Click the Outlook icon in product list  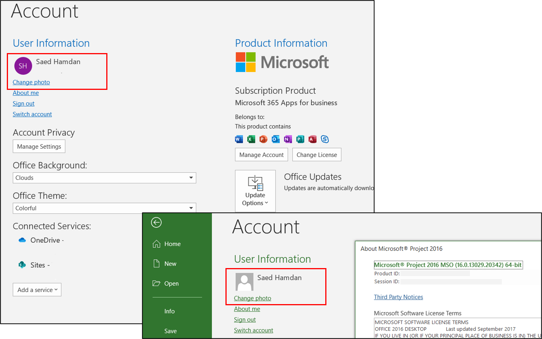tap(276, 139)
